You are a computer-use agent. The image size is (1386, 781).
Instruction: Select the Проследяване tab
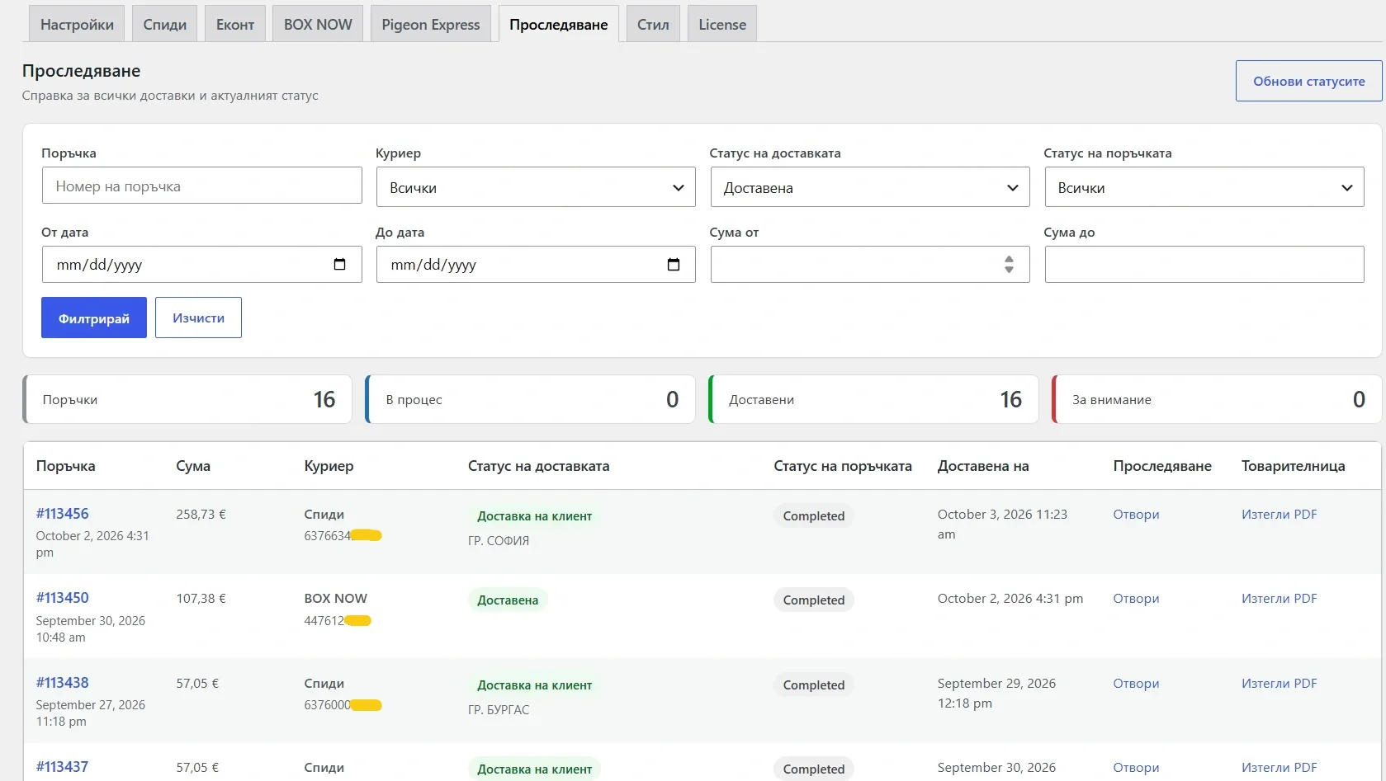tap(559, 24)
